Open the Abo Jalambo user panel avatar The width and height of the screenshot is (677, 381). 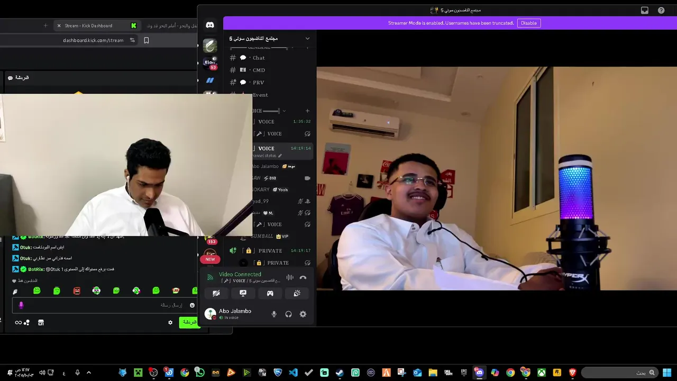[211, 314]
